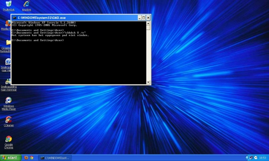269x161 pixels.
Task: Open the network connections tray icon
Action: [251, 158]
